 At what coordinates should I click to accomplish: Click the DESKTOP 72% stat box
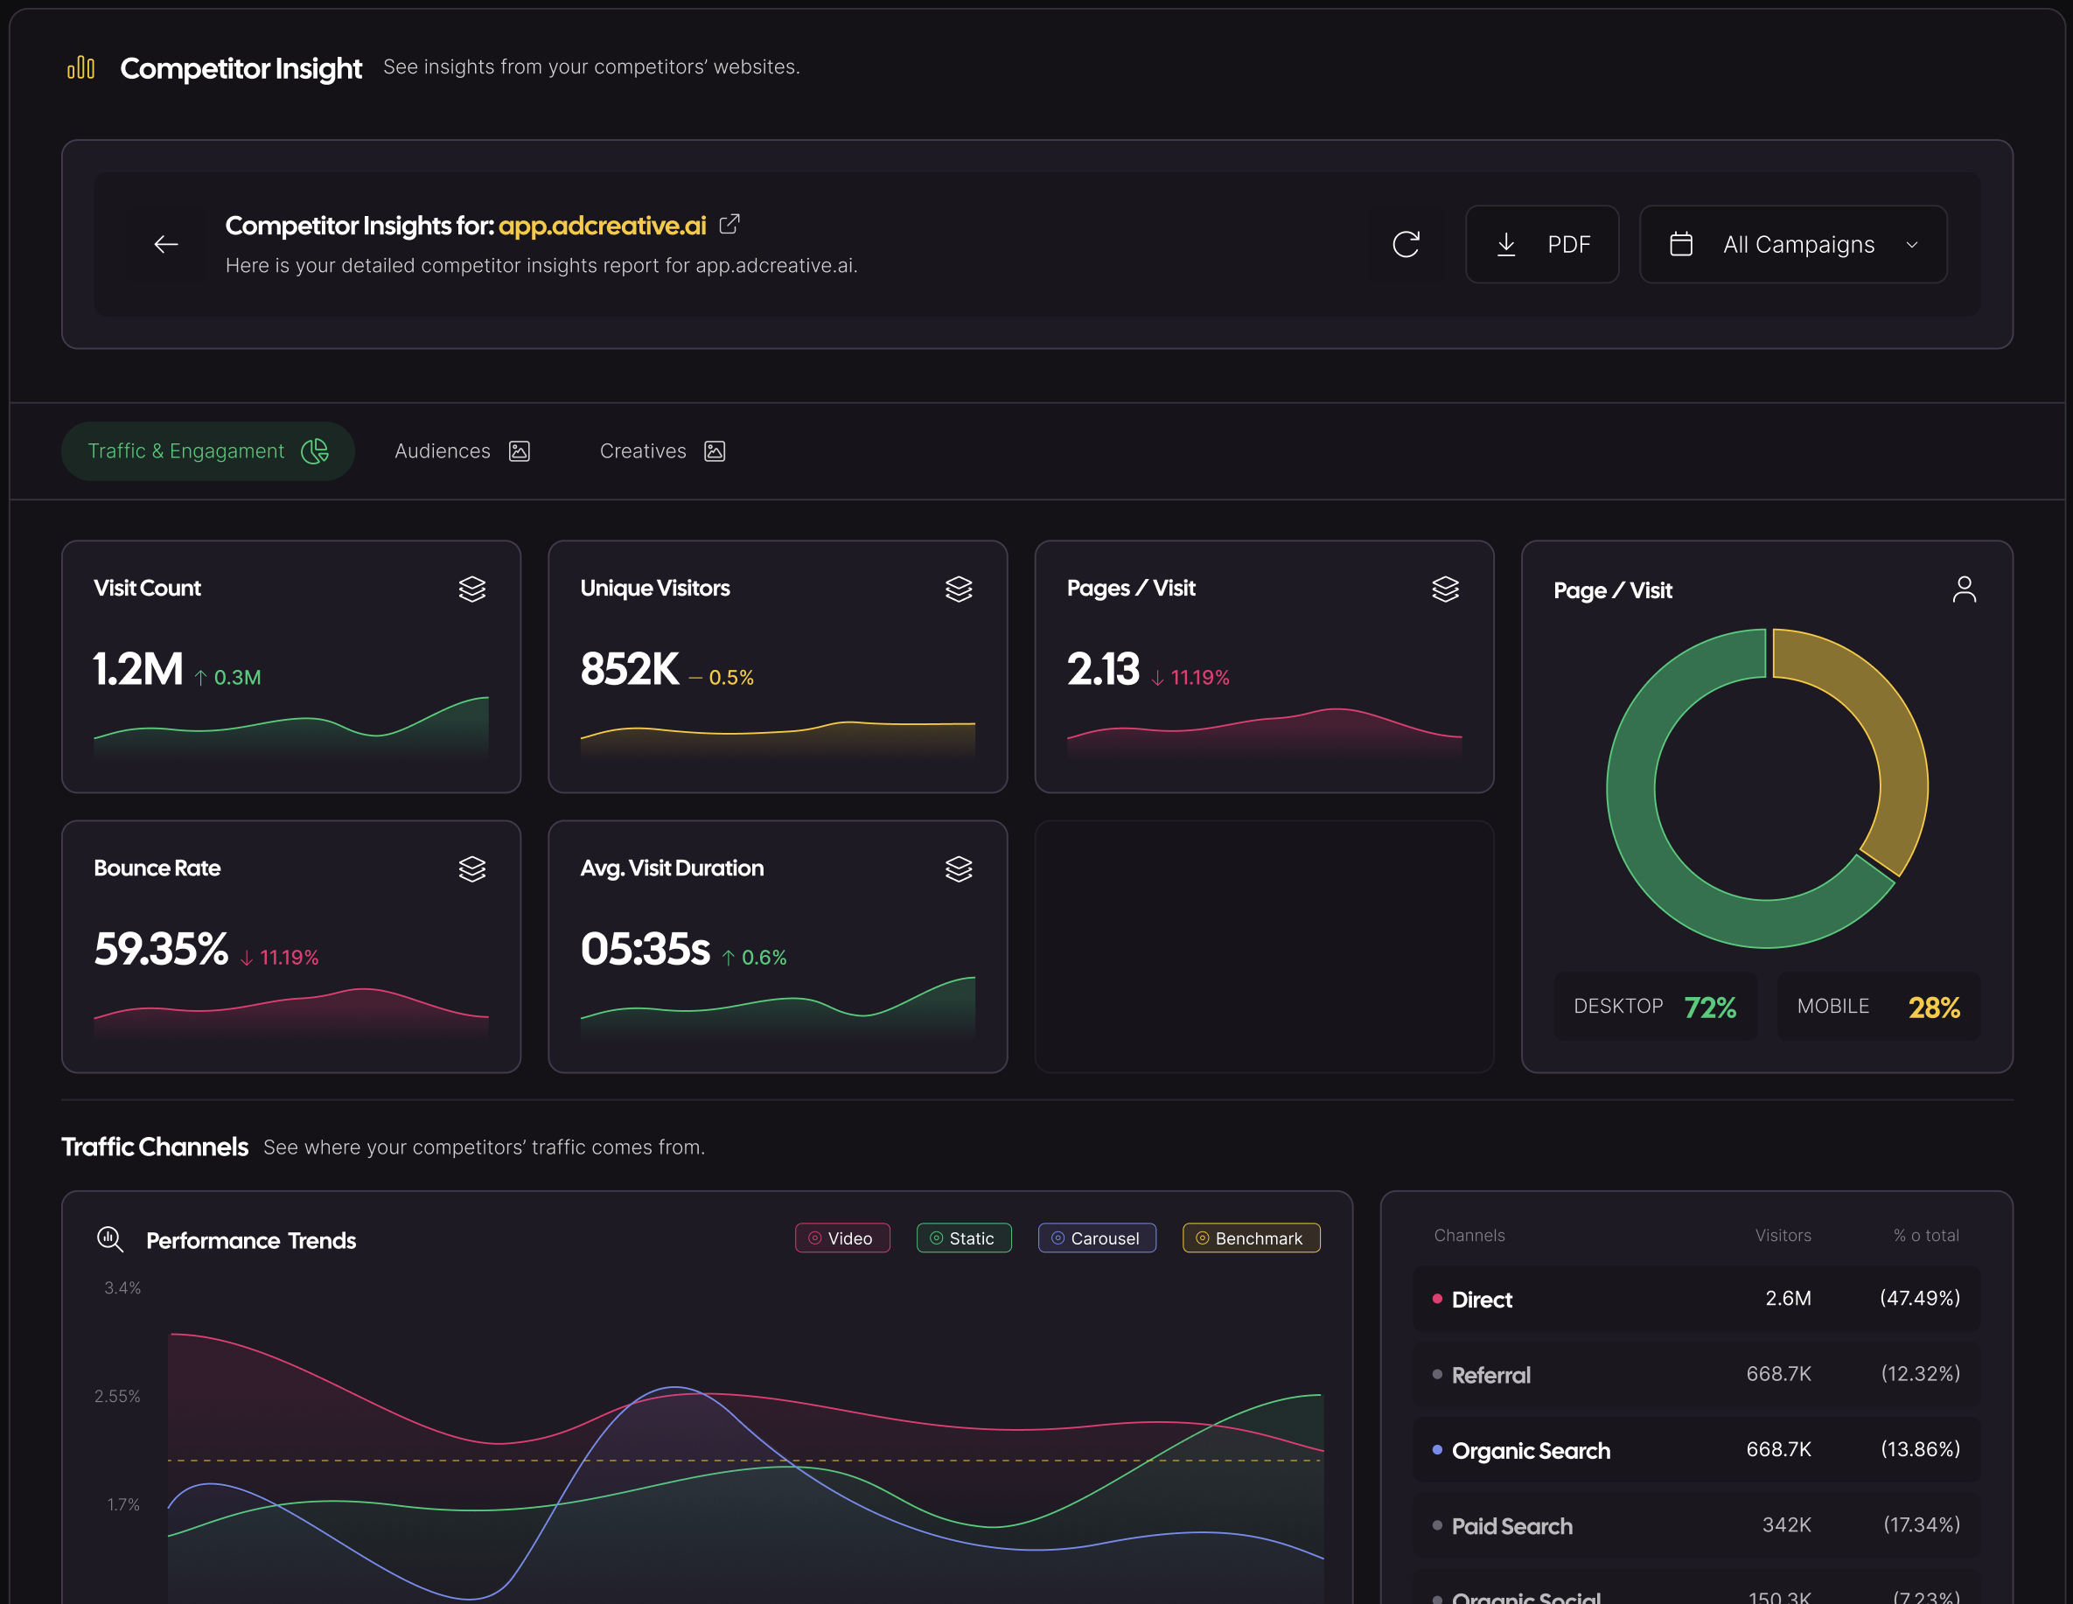point(1654,1007)
